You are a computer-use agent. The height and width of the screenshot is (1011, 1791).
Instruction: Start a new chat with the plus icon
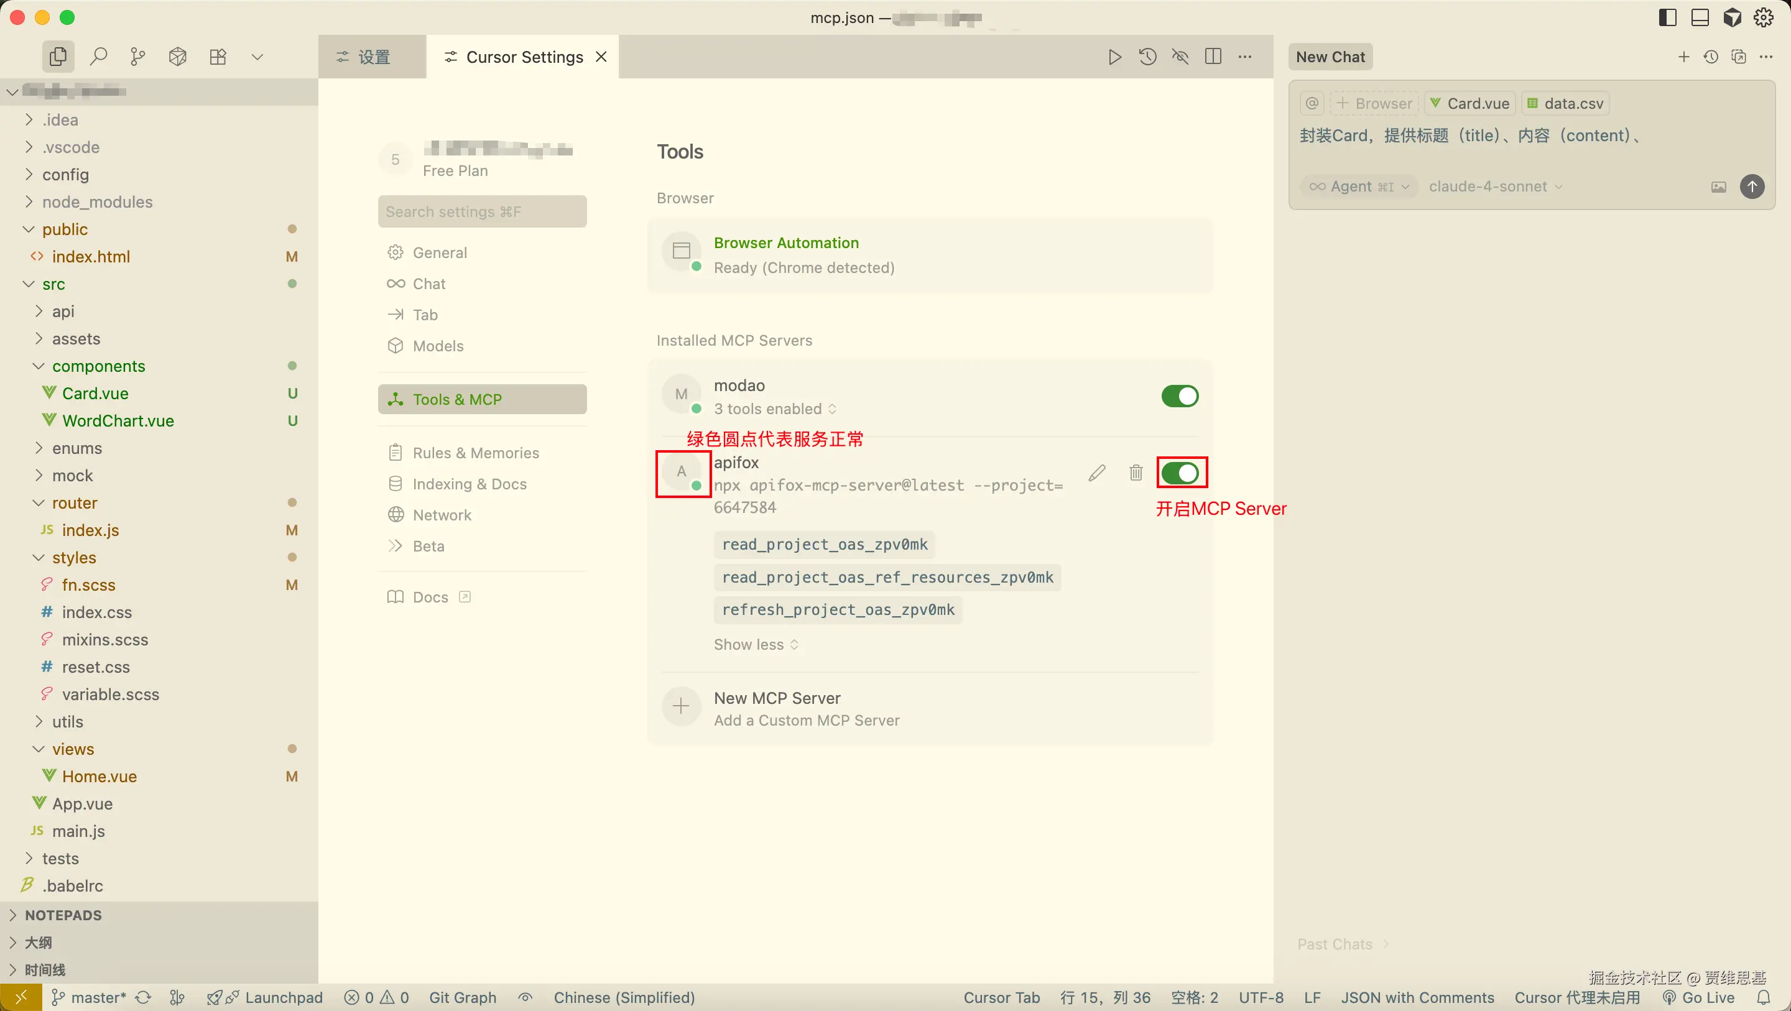(x=1683, y=57)
